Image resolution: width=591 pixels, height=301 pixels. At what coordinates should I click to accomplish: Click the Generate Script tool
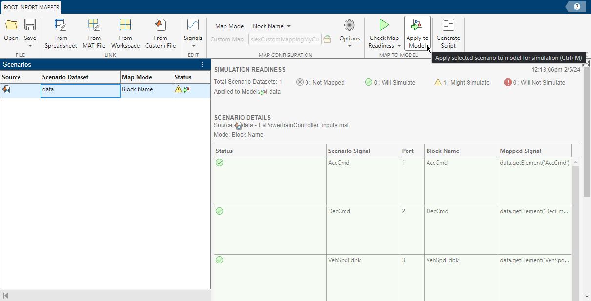pos(448,33)
